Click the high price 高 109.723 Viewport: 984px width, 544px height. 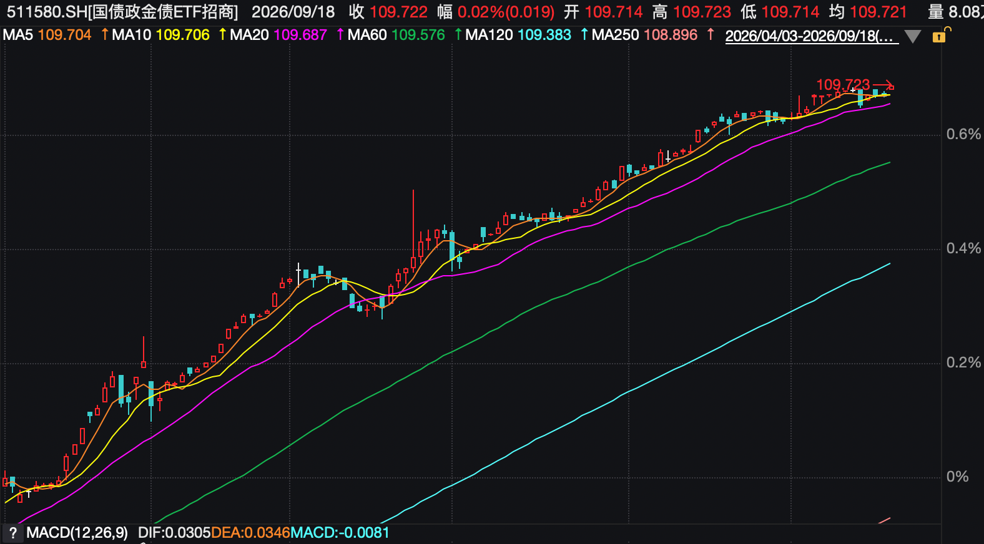click(x=692, y=12)
